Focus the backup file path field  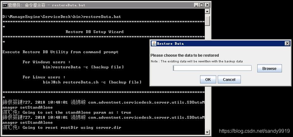(212, 68)
